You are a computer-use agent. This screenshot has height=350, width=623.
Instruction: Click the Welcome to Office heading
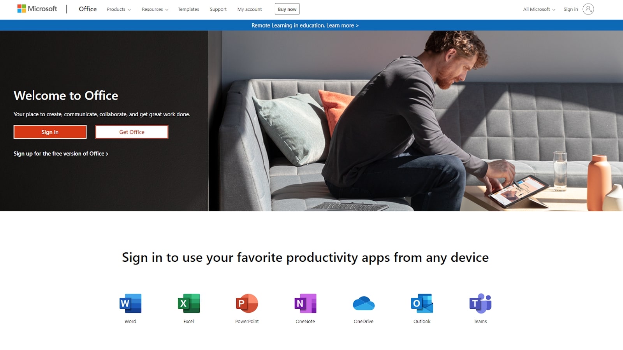(x=66, y=96)
